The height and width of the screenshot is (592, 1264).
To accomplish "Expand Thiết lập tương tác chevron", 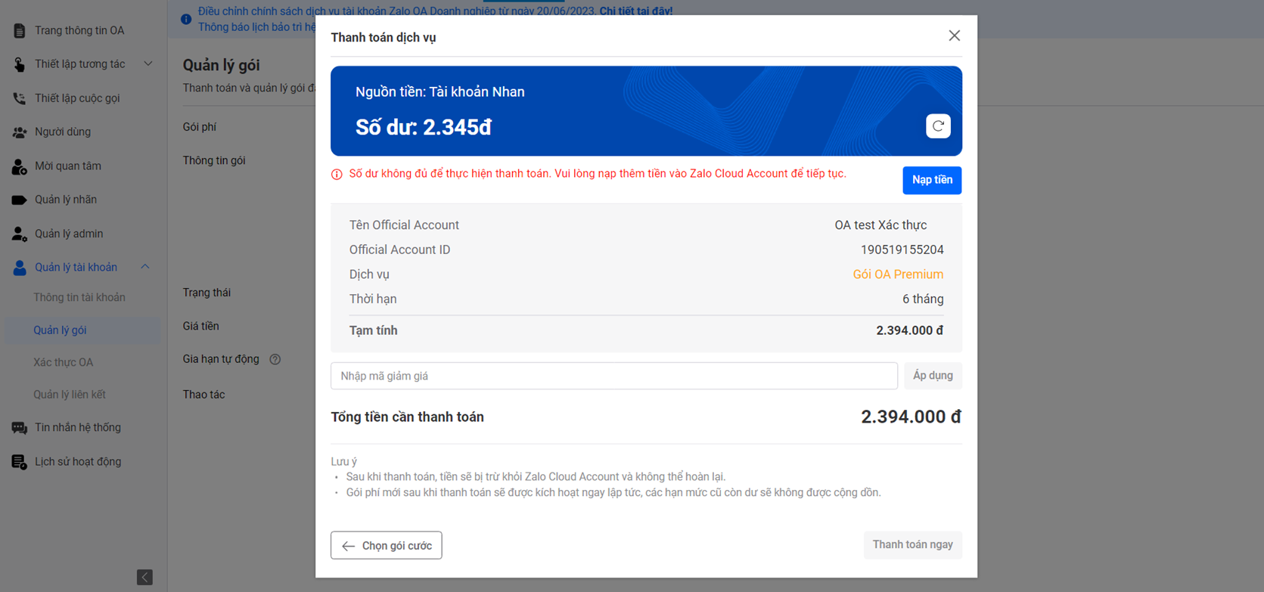I will click(148, 64).
